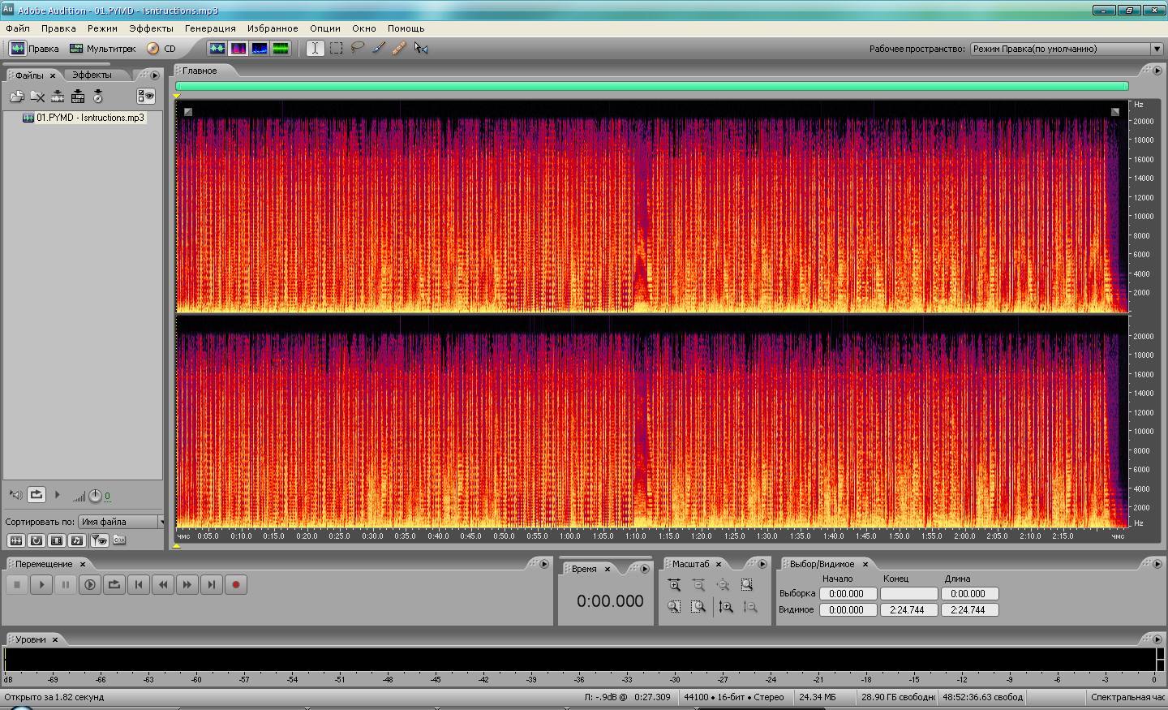Viewport: 1168px width, 710px height.
Task: Start playback with the Play button
Action: tap(41, 584)
